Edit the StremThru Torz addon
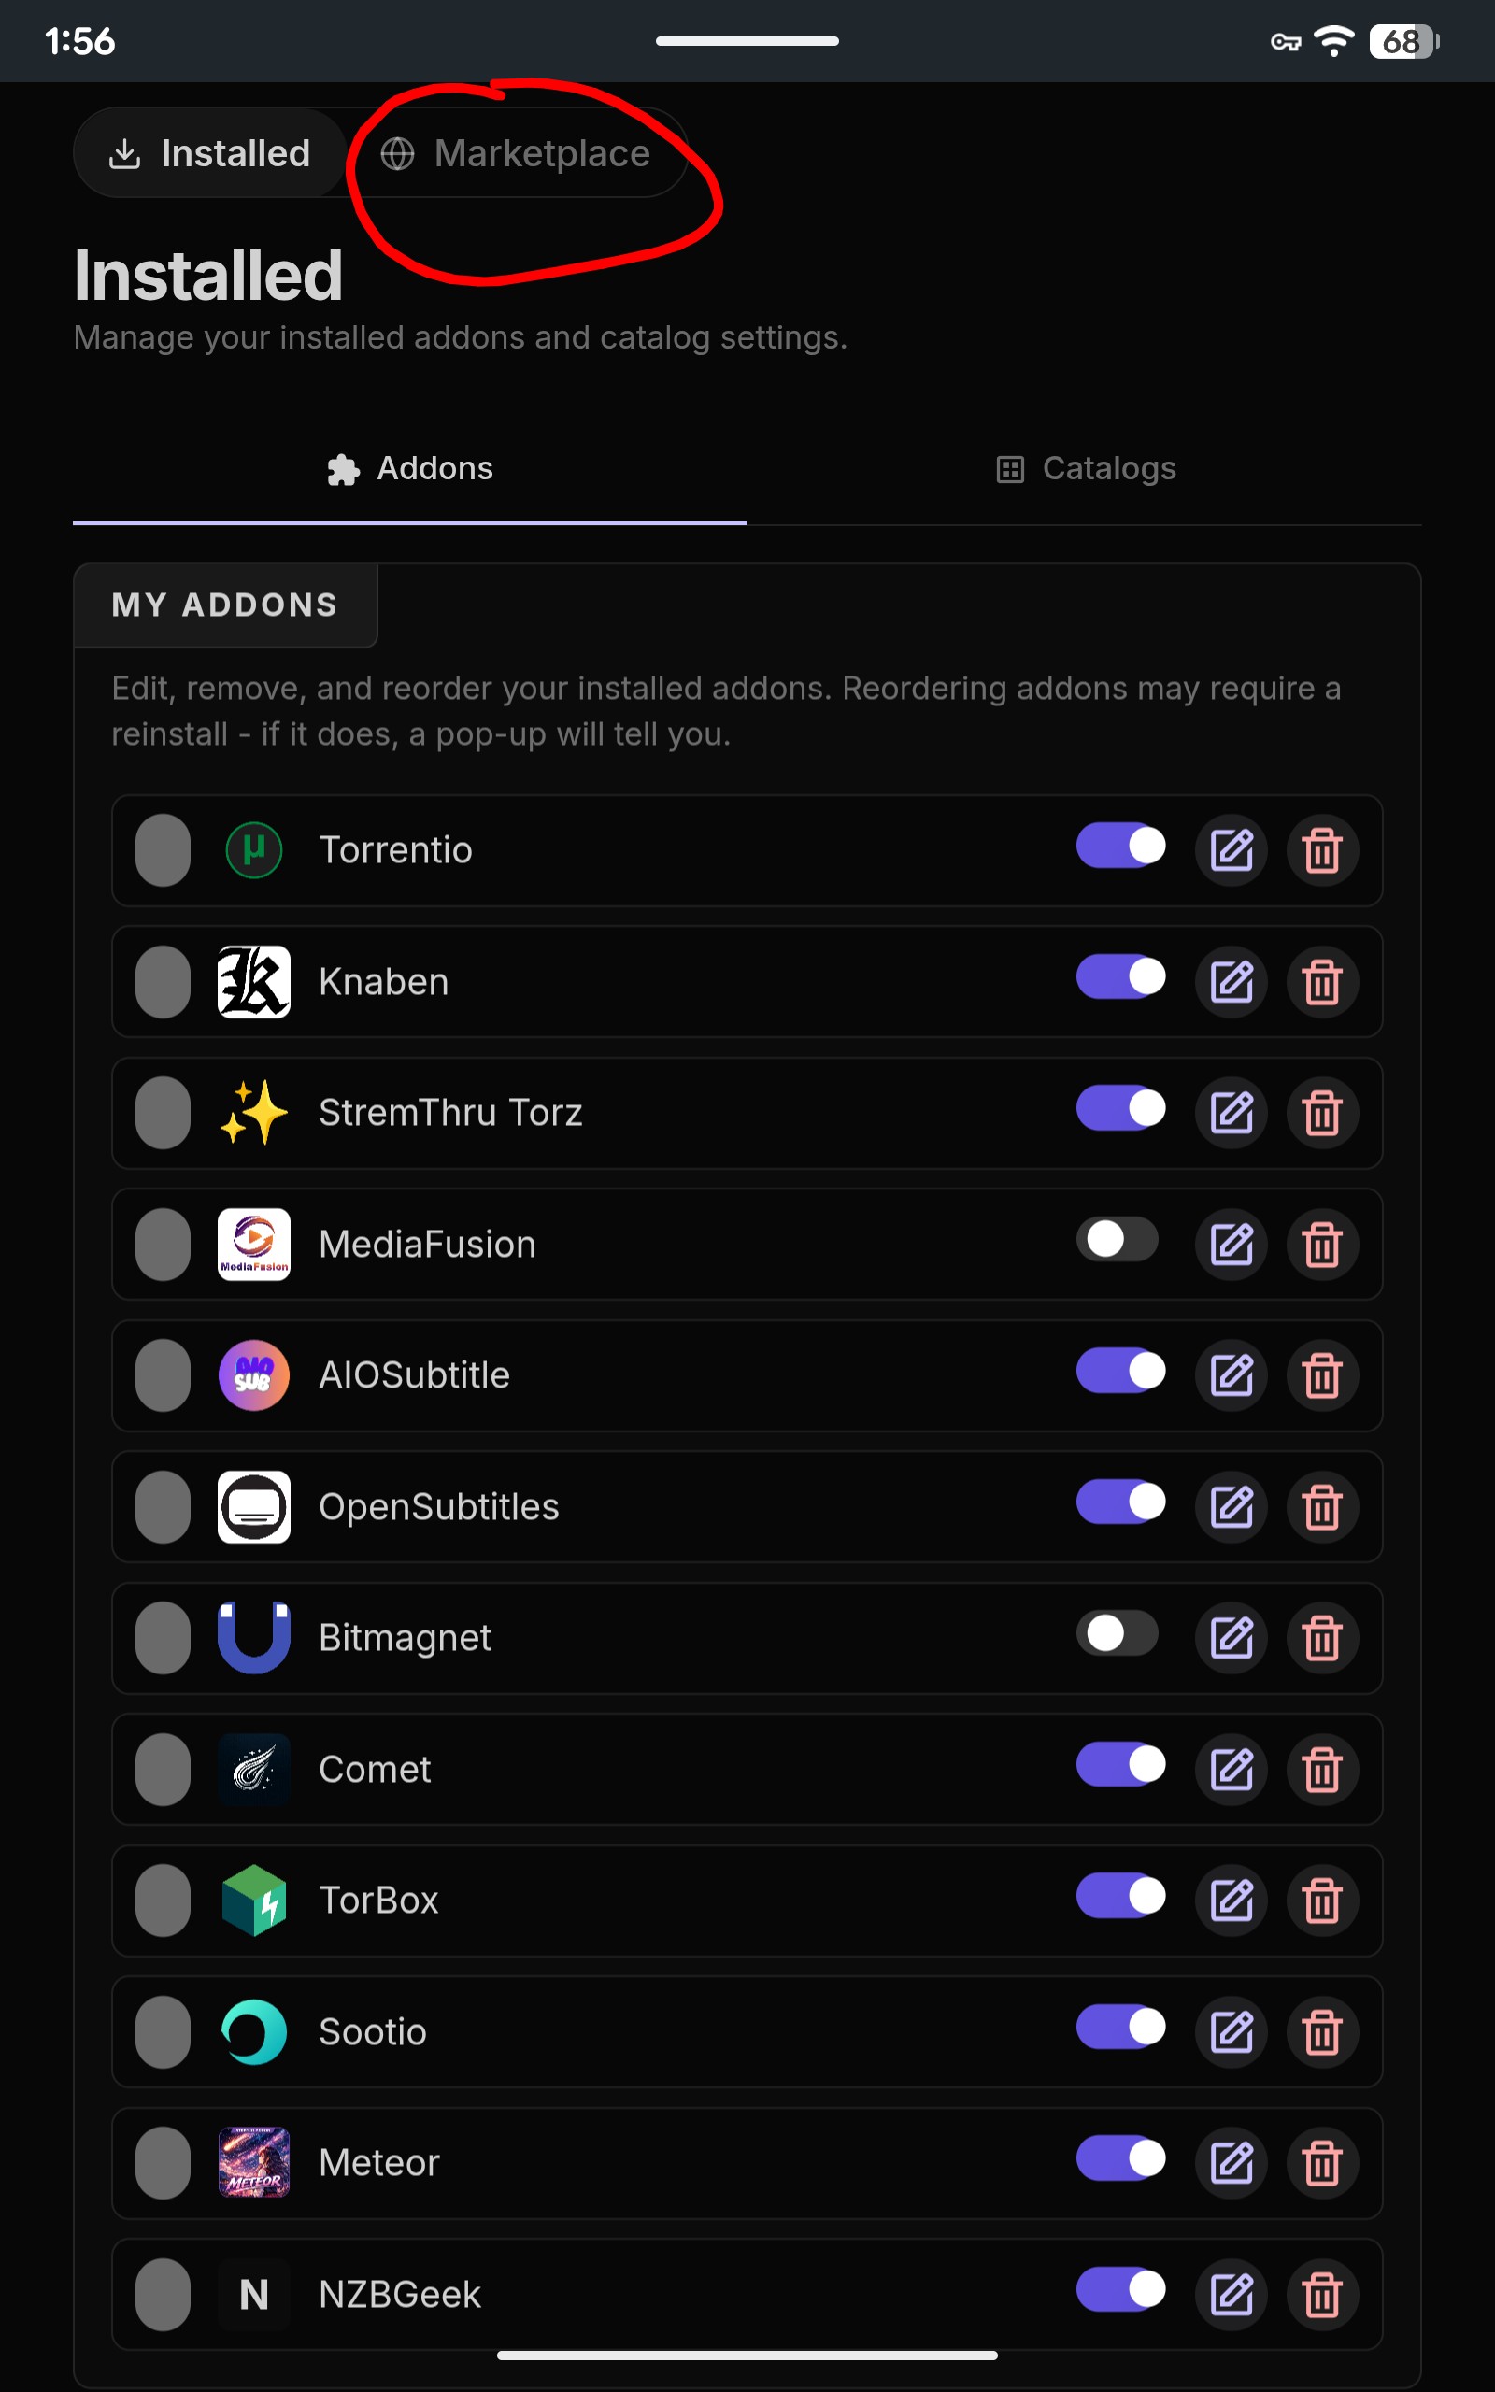 coord(1231,1113)
